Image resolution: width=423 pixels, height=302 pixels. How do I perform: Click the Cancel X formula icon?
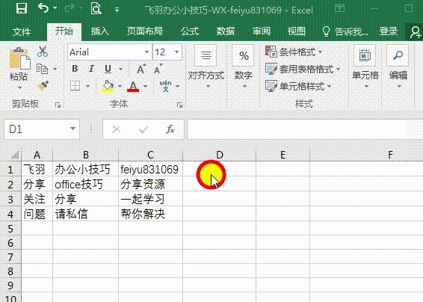click(117, 129)
